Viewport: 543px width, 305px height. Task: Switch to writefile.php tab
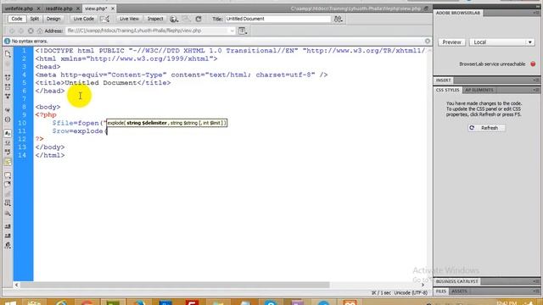(x=19, y=8)
